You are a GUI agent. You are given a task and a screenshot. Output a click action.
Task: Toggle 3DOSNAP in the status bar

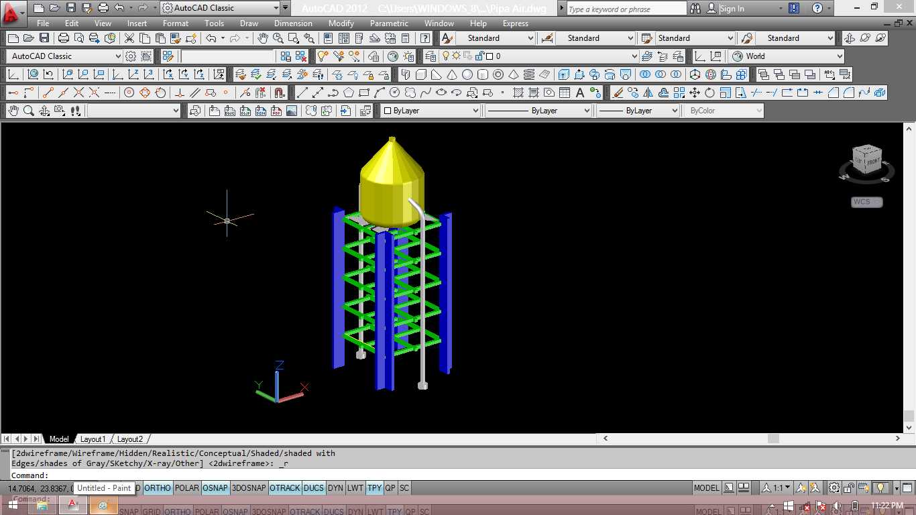249,488
